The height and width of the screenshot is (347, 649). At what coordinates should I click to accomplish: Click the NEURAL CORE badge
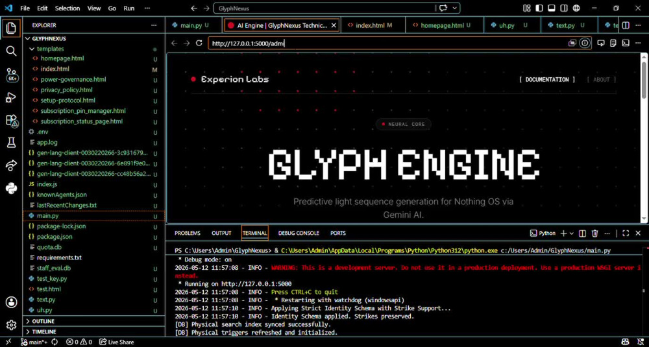pyautogui.click(x=403, y=124)
